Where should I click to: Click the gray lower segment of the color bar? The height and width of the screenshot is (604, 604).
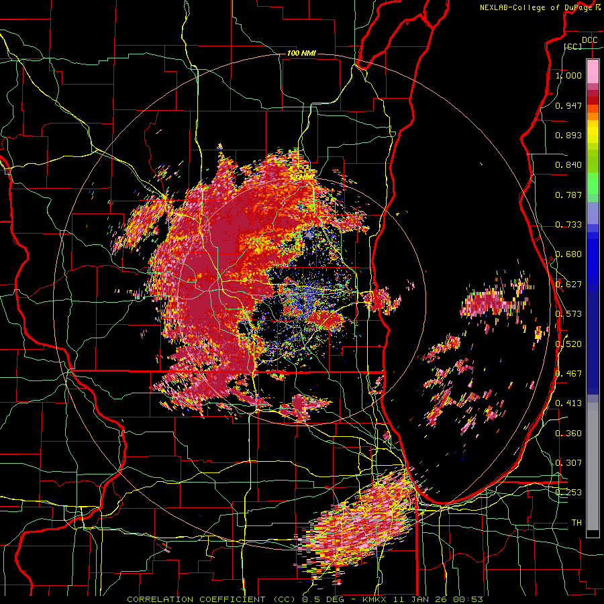(x=593, y=468)
